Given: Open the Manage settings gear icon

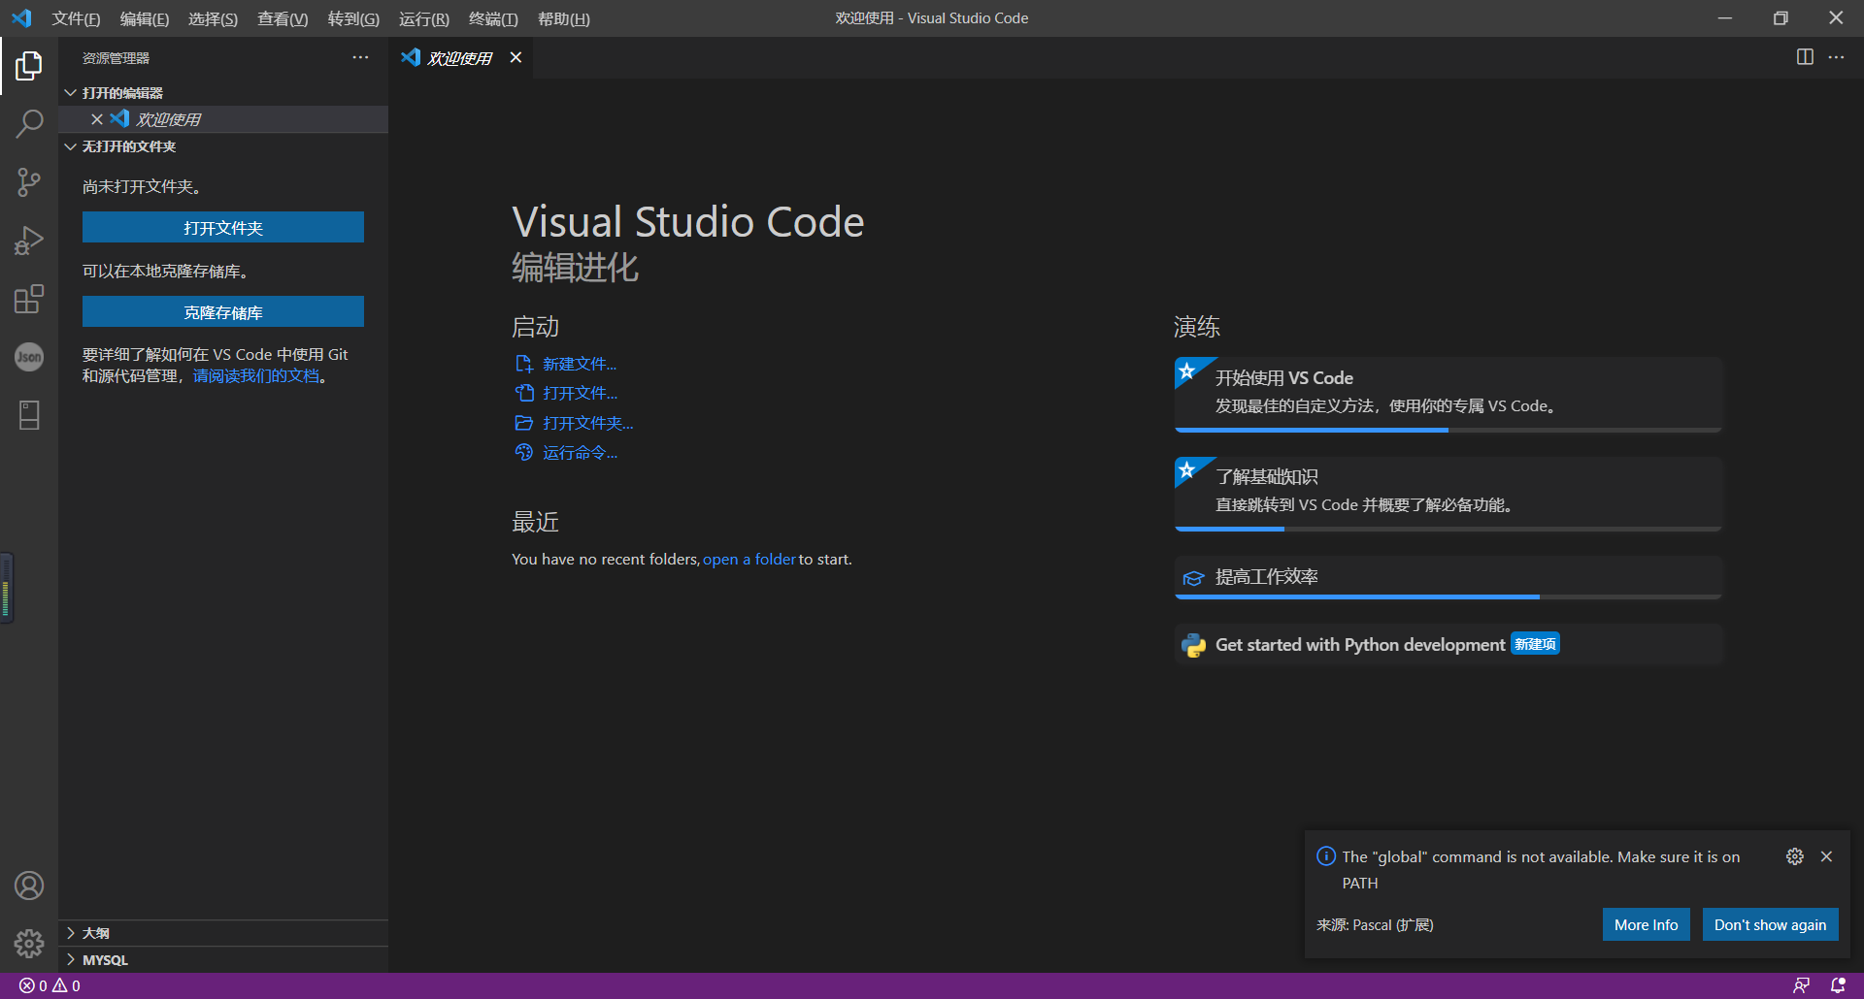Looking at the screenshot, I should [x=29, y=943].
